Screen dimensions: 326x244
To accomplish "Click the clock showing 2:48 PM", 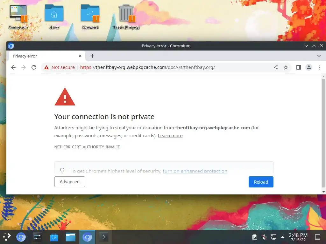I will (298, 237).
